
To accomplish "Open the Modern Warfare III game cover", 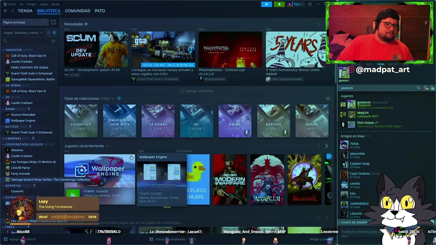I will [230, 180].
